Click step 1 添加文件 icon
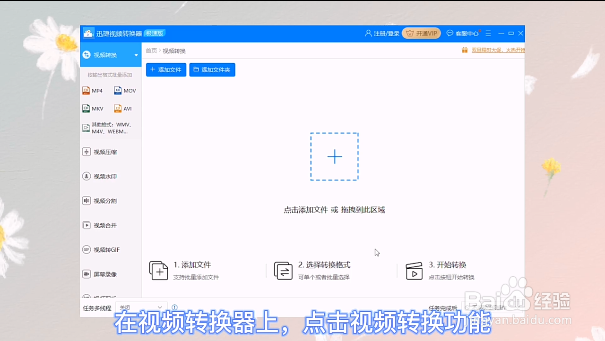 click(159, 271)
